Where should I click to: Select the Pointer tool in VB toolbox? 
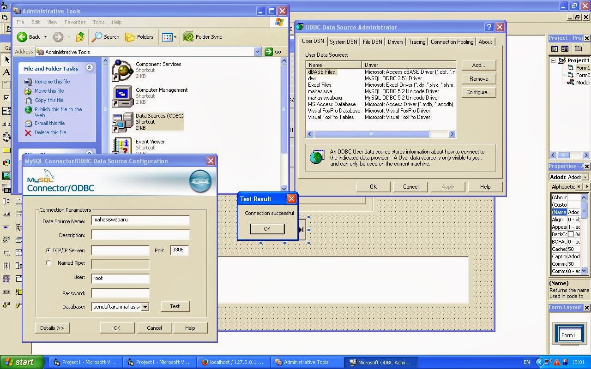coord(6,60)
